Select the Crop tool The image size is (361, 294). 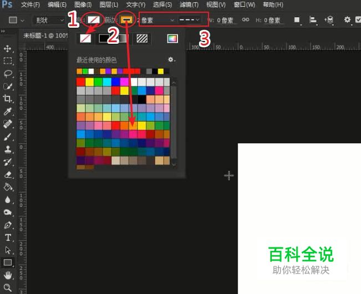coord(8,99)
